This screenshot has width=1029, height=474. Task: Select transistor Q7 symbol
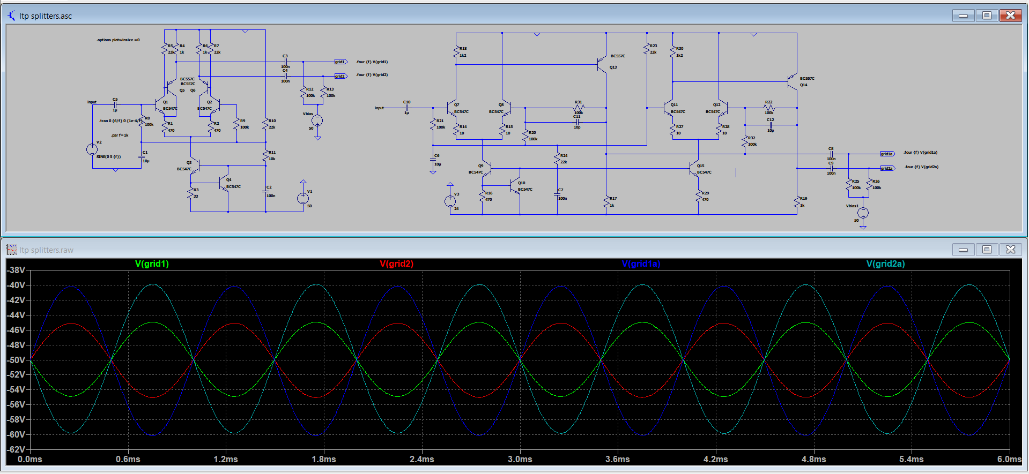[452, 108]
